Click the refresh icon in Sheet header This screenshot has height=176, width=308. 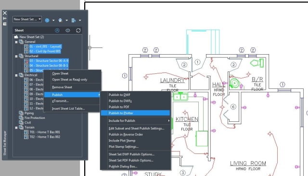click(78, 30)
